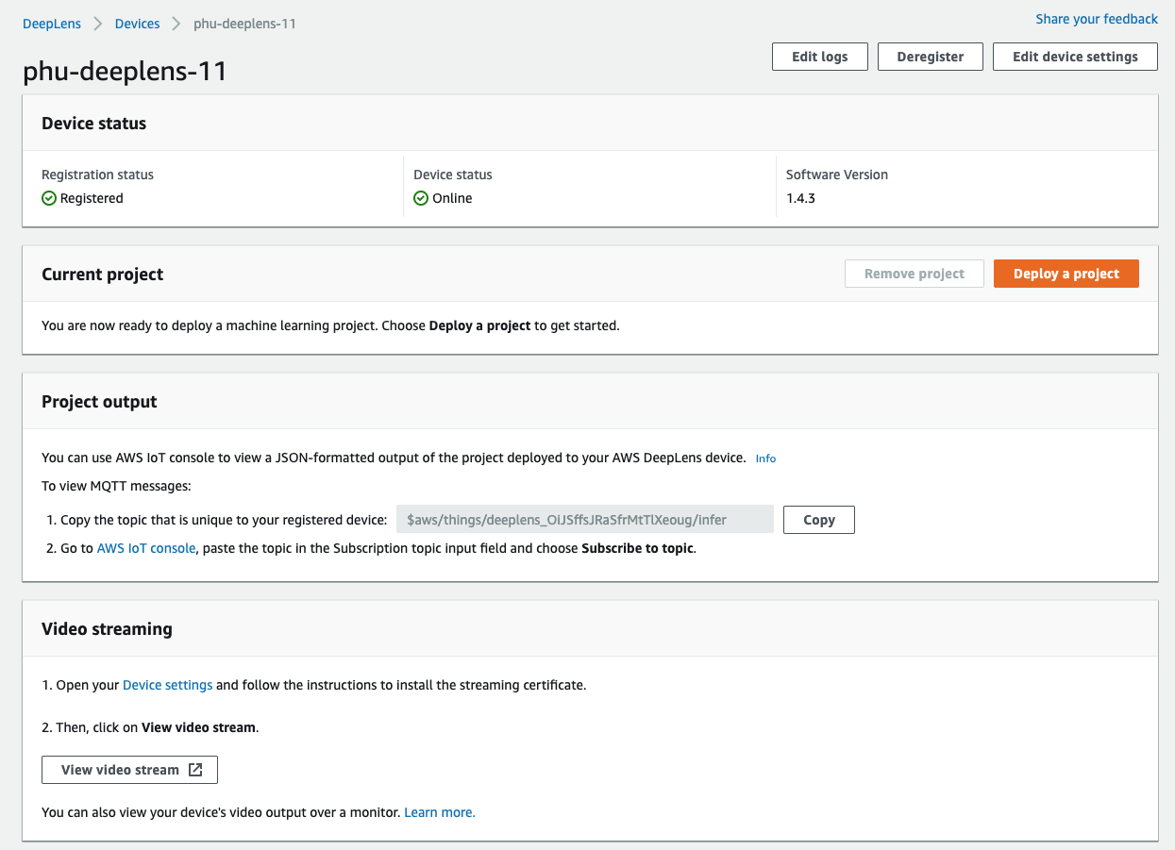Click the Registration status label

(97, 175)
